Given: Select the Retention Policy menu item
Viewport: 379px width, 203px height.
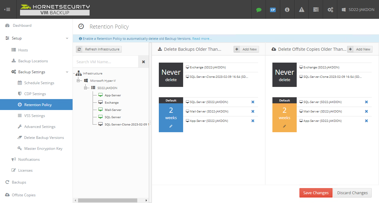Looking at the screenshot, I should point(36,105).
